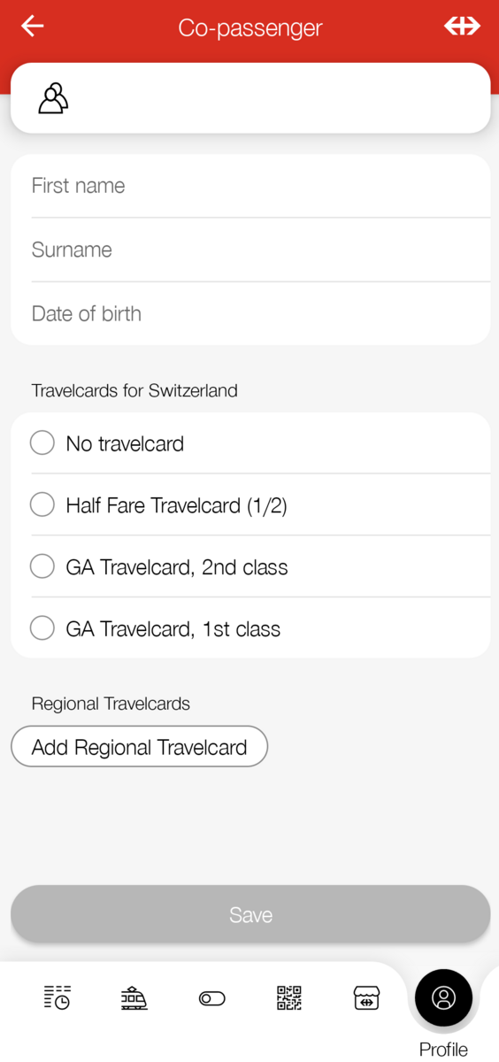Tap the SBB logo icon

coord(462,27)
